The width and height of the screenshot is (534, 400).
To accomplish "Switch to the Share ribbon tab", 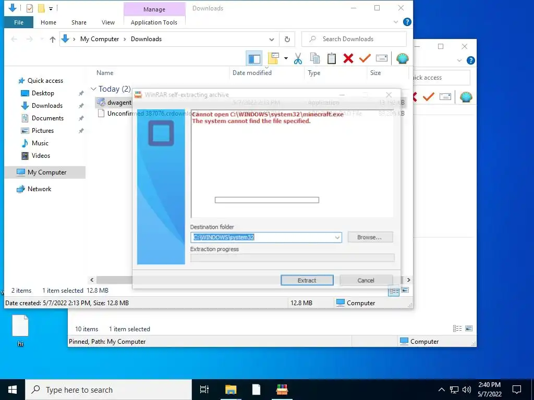I will [79, 22].
